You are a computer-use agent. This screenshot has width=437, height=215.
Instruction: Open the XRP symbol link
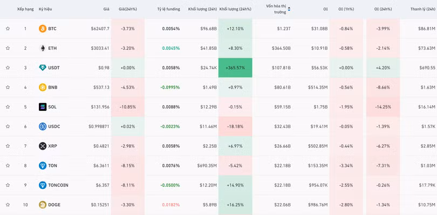point(52,146)
